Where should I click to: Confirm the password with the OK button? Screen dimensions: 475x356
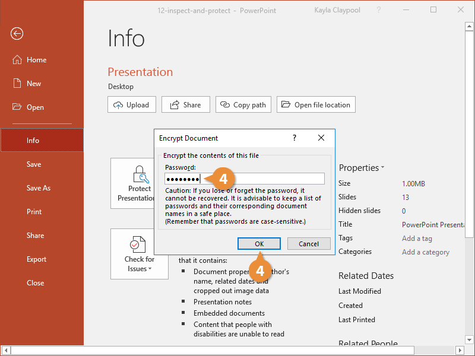[x=259, y=244]
